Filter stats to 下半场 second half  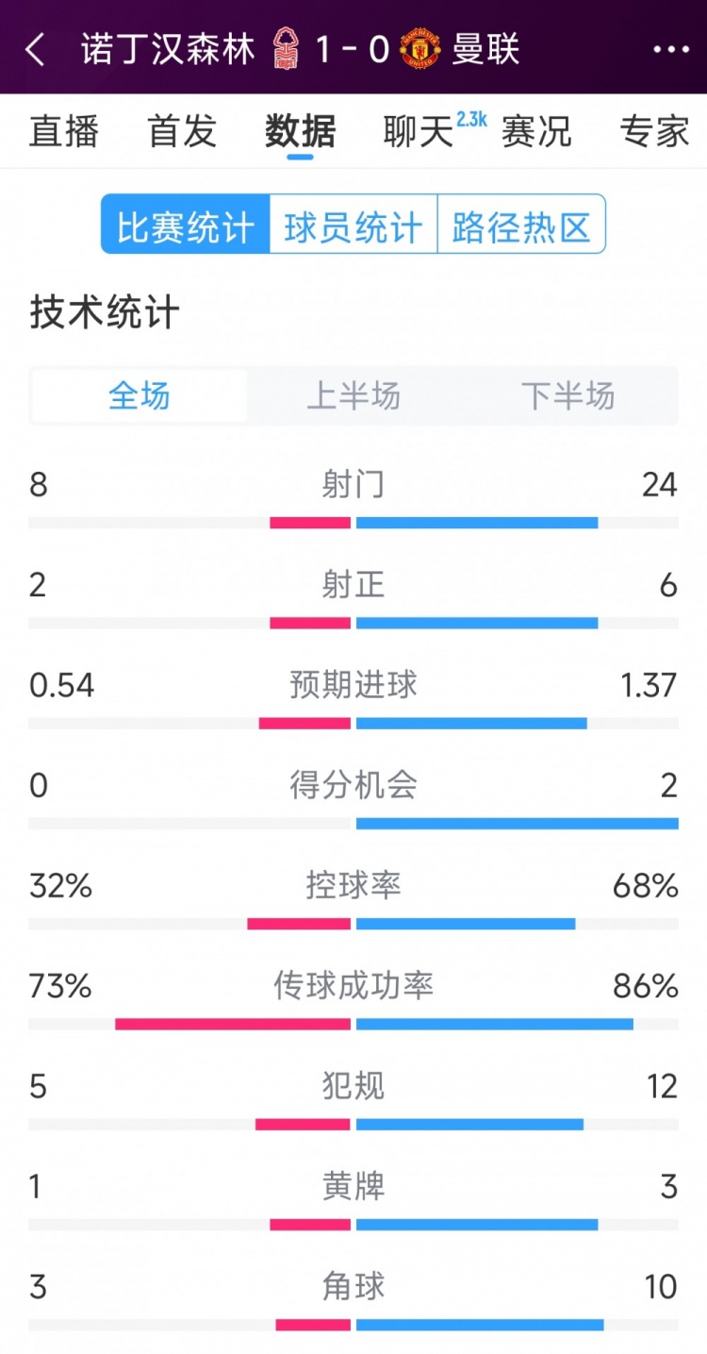click(x=567, y=395)
